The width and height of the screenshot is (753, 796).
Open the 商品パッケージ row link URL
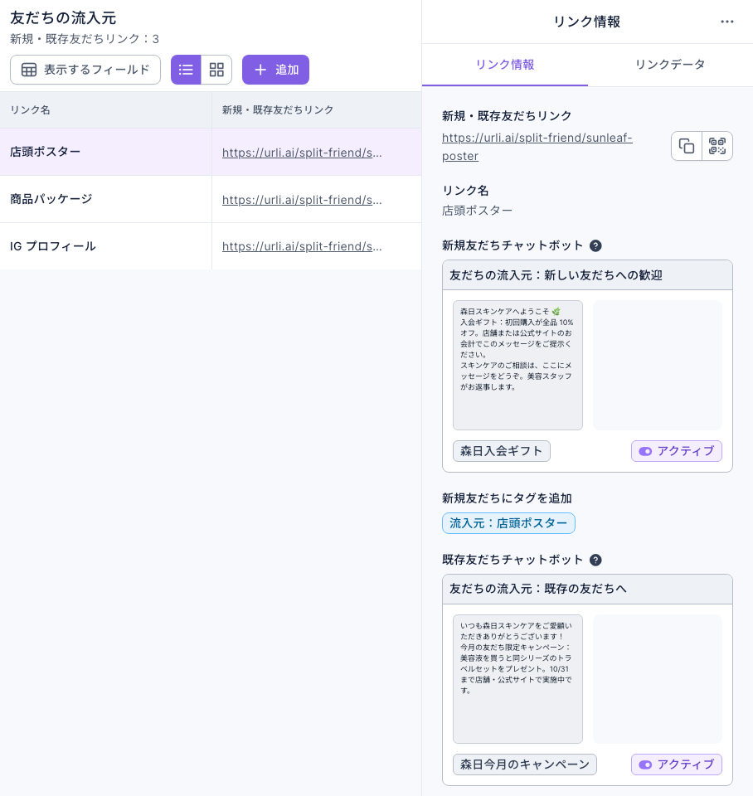(x=302, y=200)
